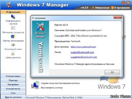Click Создать точку восстановления системы
The height and width of the screenshot is (99, 132).
tap(60, 83)
